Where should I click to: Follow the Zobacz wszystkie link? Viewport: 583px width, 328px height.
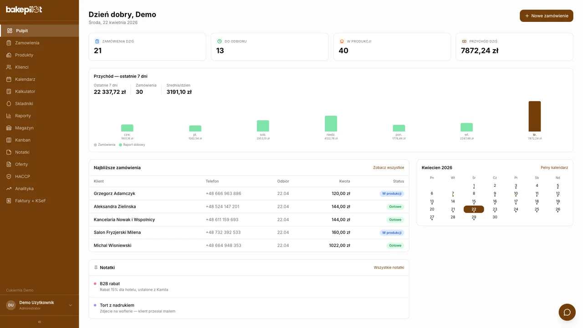click(389, 168)
